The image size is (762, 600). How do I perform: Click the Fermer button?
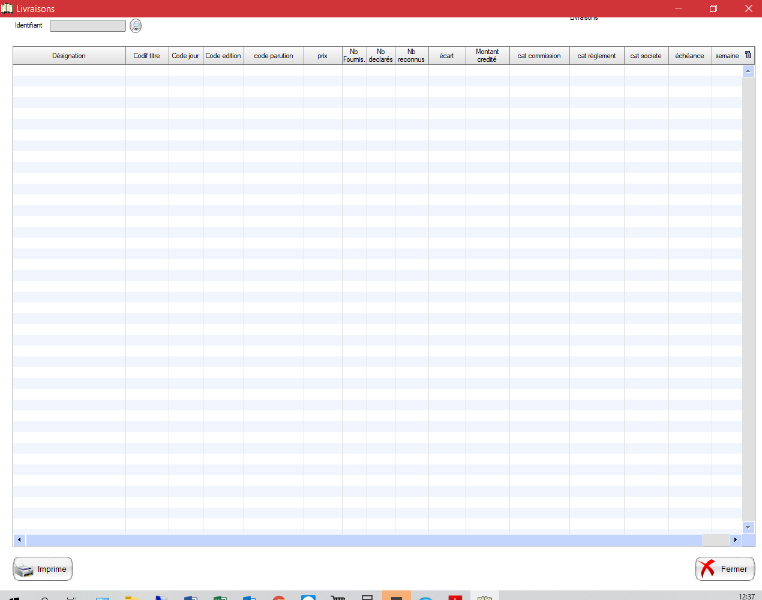(x=725, y=569)
